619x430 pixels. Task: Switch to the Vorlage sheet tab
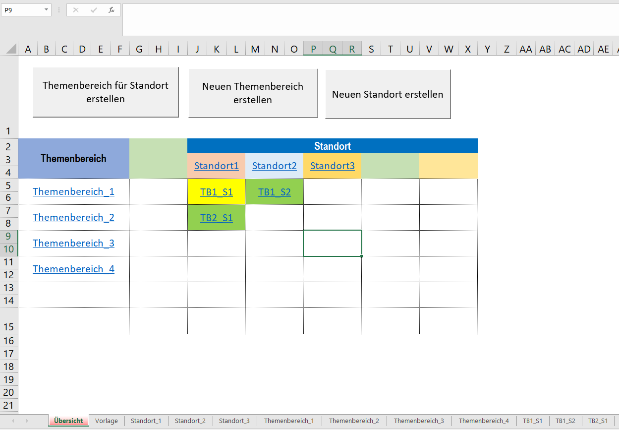tap(107, 421)
